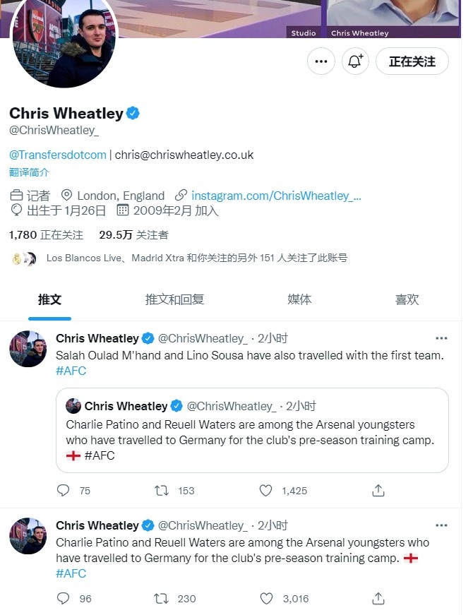Click the share icon on the second tweet
Image resolution: width=473 pixels, height=615 pixels.
click(x=378, y=599)
